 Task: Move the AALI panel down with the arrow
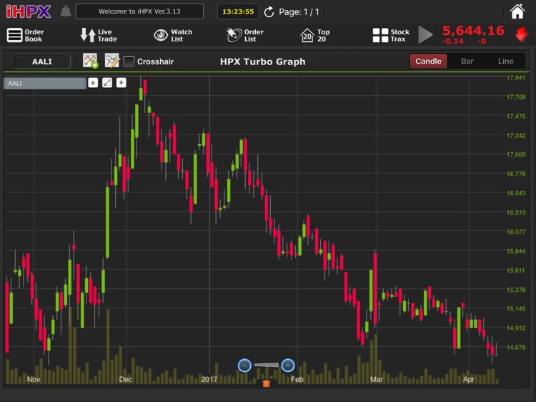121,83
